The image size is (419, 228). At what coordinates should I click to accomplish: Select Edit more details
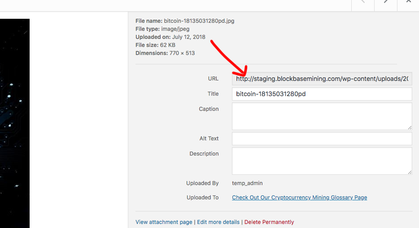coord(218,222)
